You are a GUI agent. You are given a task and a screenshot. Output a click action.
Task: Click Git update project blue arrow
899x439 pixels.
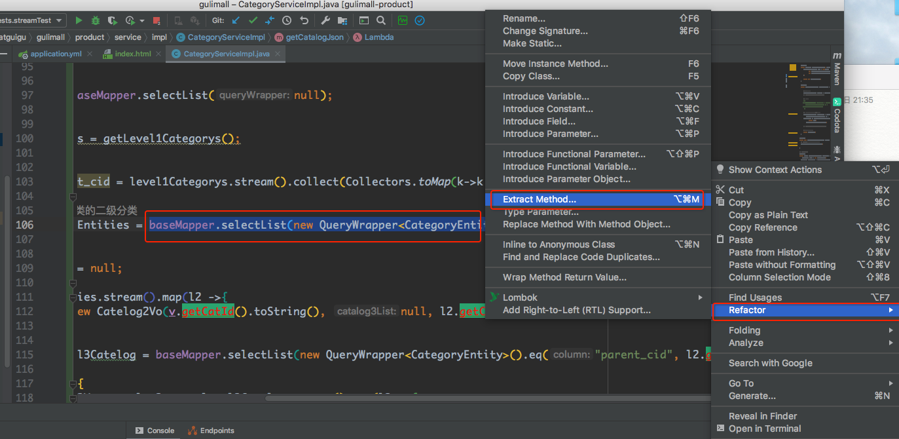click(x=236, y=21)
